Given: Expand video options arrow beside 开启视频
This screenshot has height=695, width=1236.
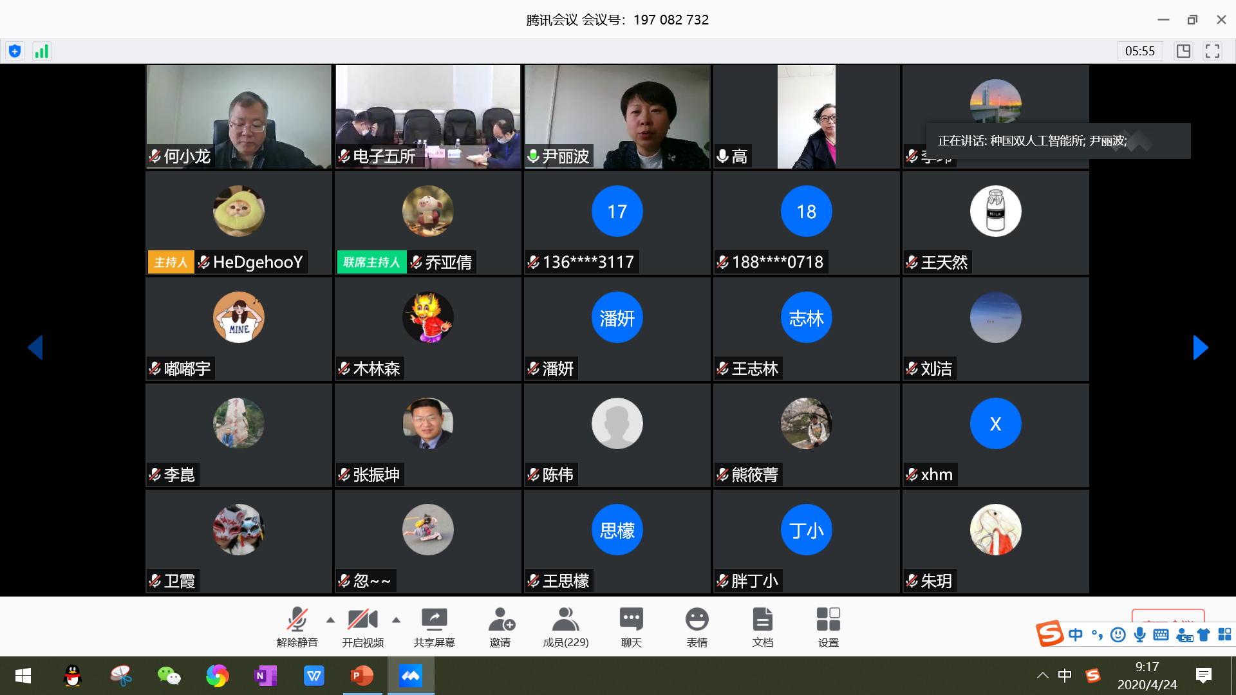Looking at the screenshot, I should [x=396, y=620].
